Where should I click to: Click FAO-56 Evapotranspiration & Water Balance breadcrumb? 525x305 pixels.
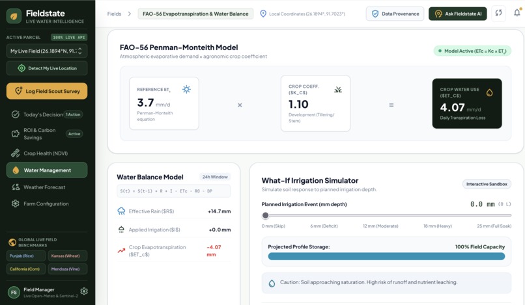click(195, 14)
